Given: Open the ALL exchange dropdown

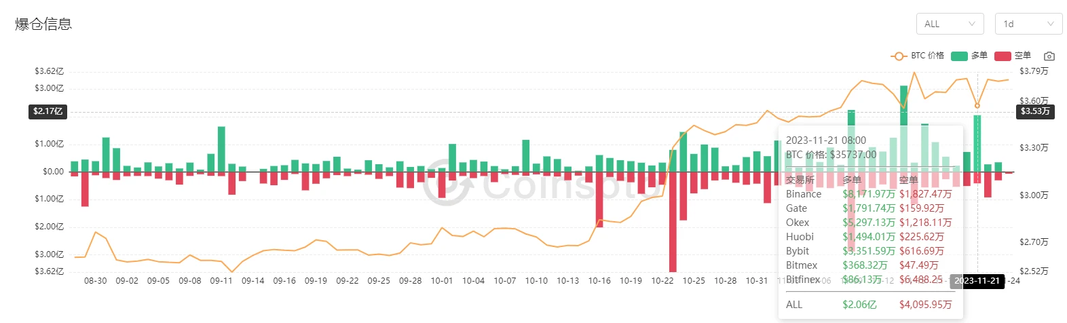Looking at the screenshot, I should point(950,24).
